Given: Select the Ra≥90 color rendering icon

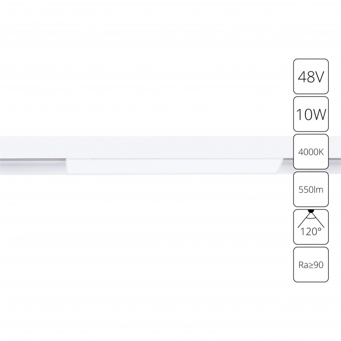Looking at the screenshot, I should coord(311,264).
